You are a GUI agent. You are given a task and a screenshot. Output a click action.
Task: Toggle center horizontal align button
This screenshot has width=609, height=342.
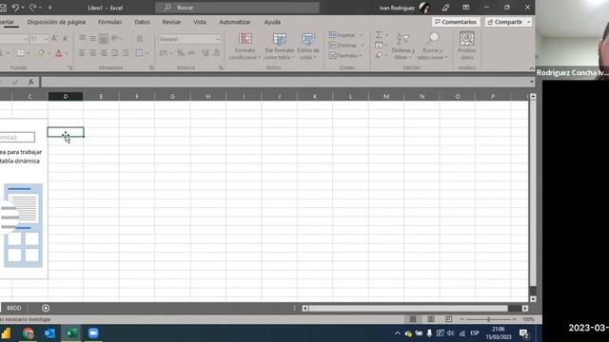pyautogui.click(x=93, y=53)
